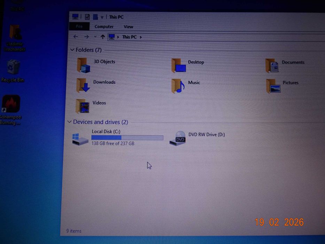Click the Folders (7) group header text

click(x=88, y=50)
